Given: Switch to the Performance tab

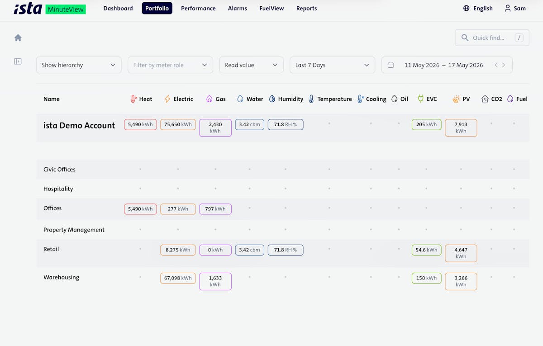Looking at the screenshot, I should 198,8.
